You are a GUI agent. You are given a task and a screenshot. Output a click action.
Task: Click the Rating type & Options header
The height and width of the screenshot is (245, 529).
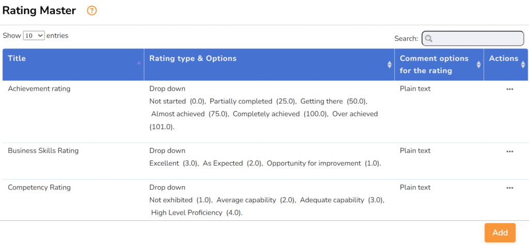click(193, 59)
